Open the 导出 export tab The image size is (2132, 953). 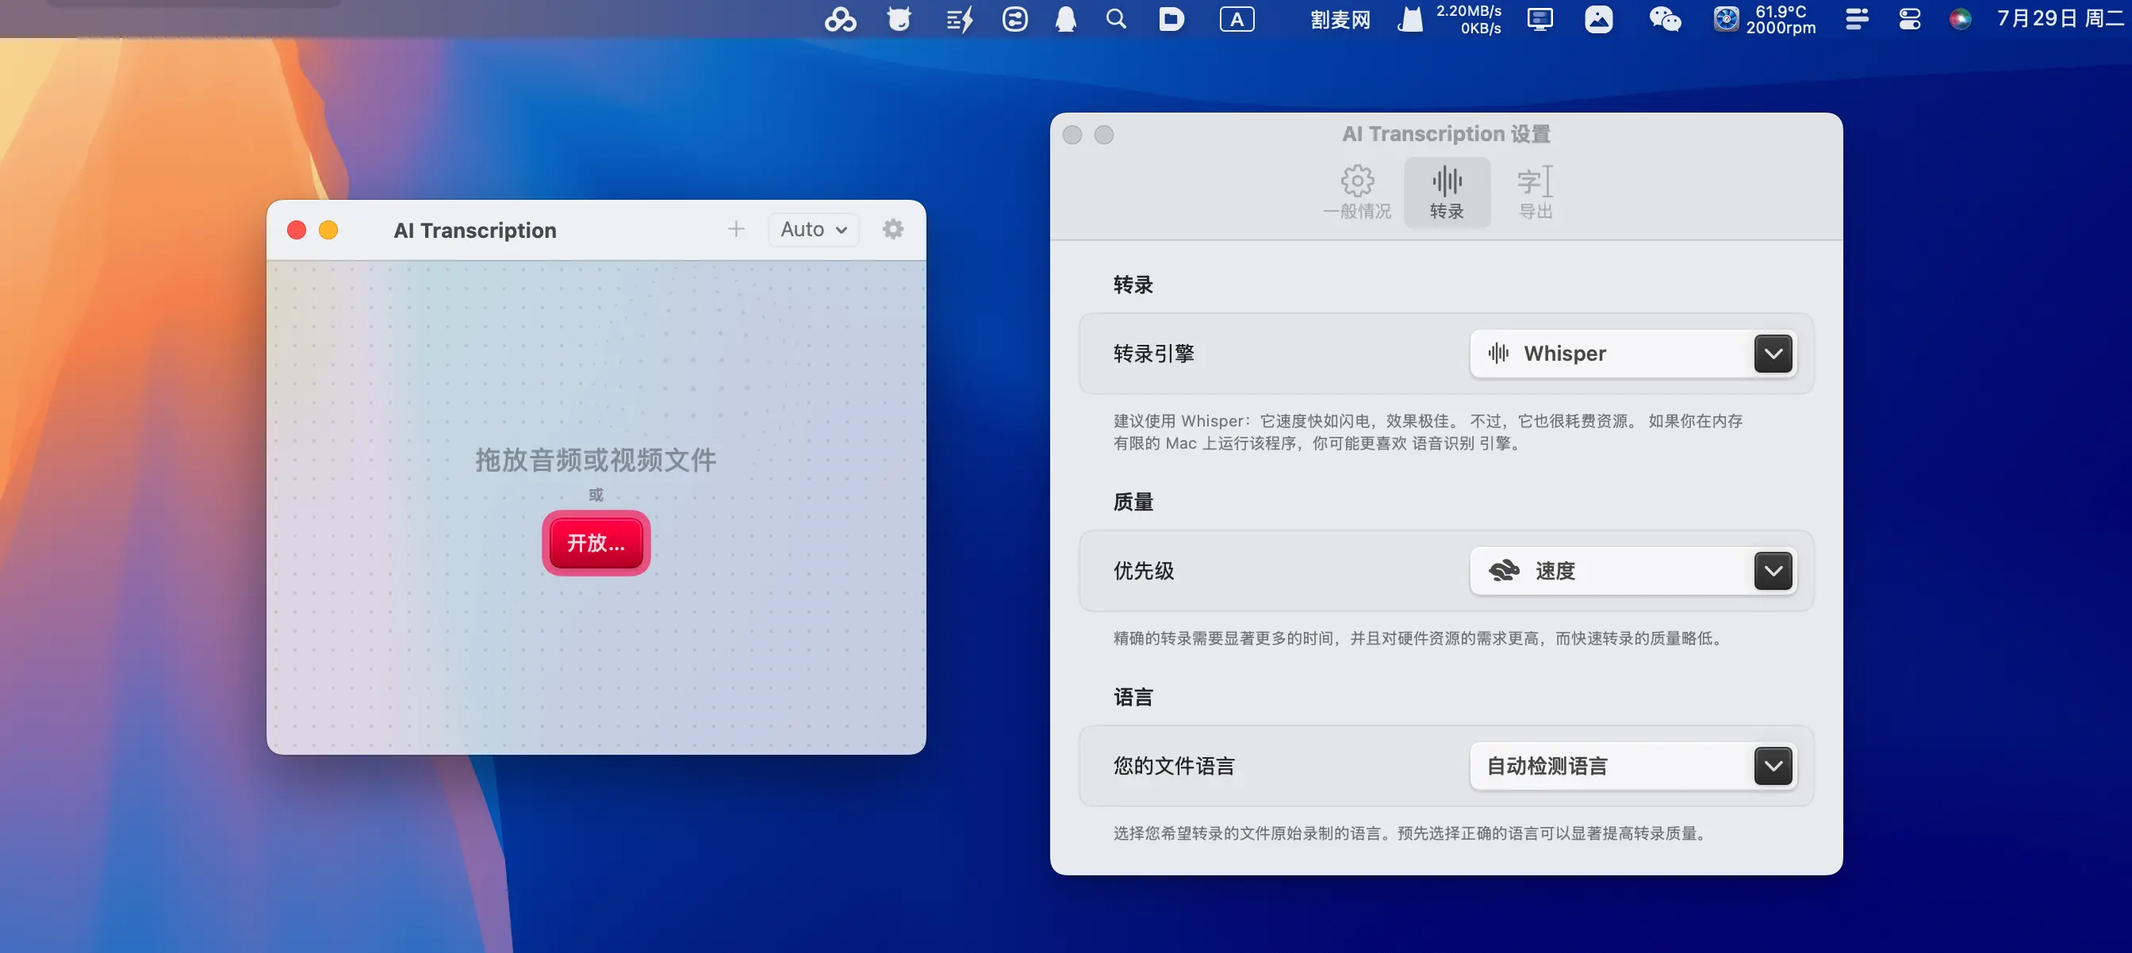[1535, 192]
